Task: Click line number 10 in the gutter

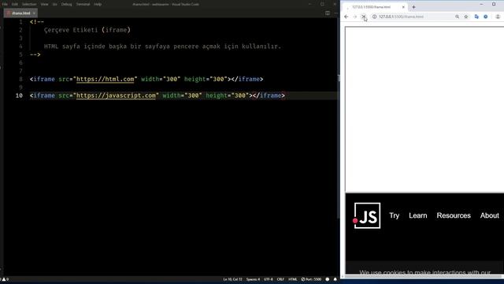Action: point(19,95)
